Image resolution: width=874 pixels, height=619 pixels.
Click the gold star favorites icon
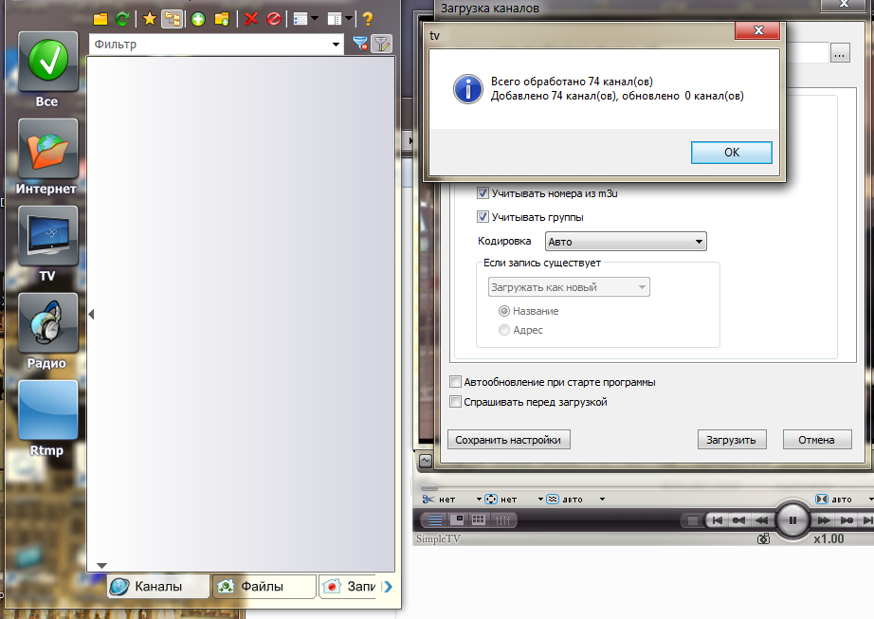tap(150, 19)
